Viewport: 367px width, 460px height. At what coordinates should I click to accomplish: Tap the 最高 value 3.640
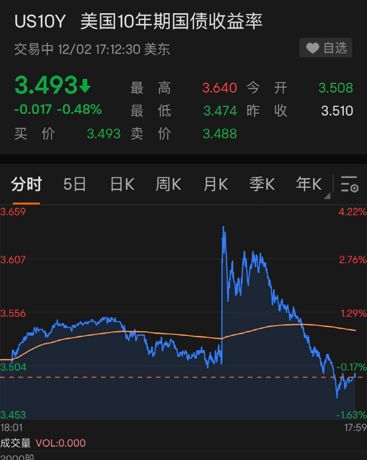pyautogui.click(x=219, y=88)
